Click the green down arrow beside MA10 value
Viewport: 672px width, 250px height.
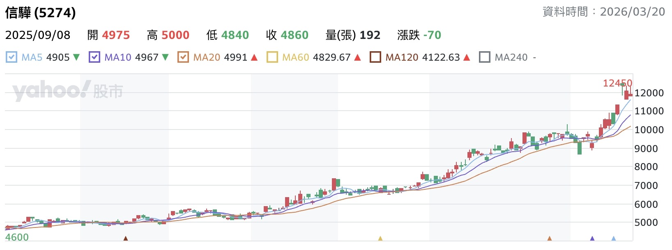tap(165, 57)
